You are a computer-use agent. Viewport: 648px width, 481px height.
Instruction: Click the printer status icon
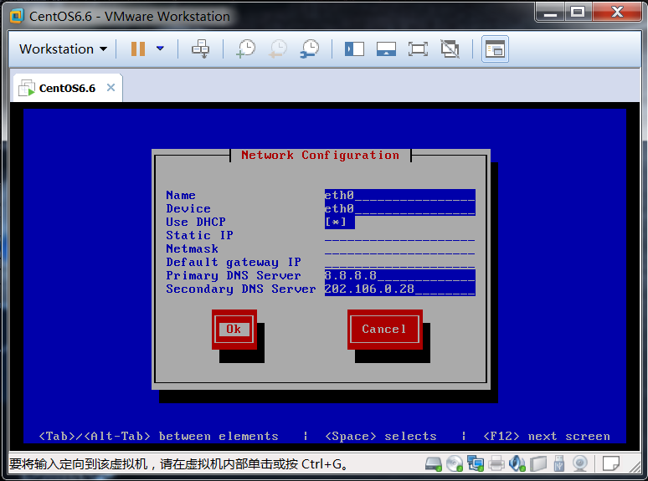(496, 464)
